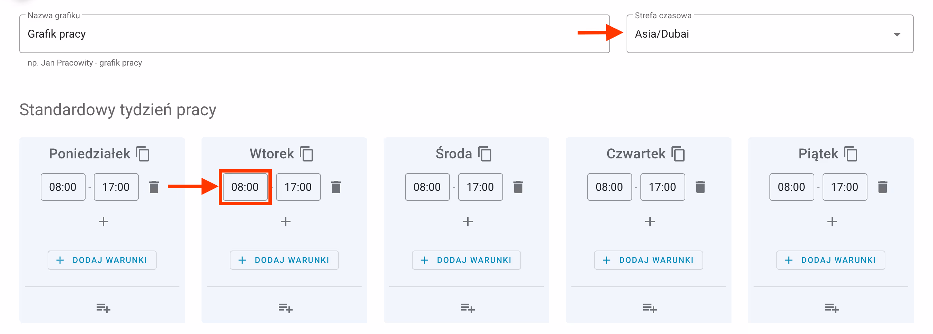Change the Piątek end time 17:00
Image resolution: width=933 pixels, height=334 pixels.
(x=845, y=187)
